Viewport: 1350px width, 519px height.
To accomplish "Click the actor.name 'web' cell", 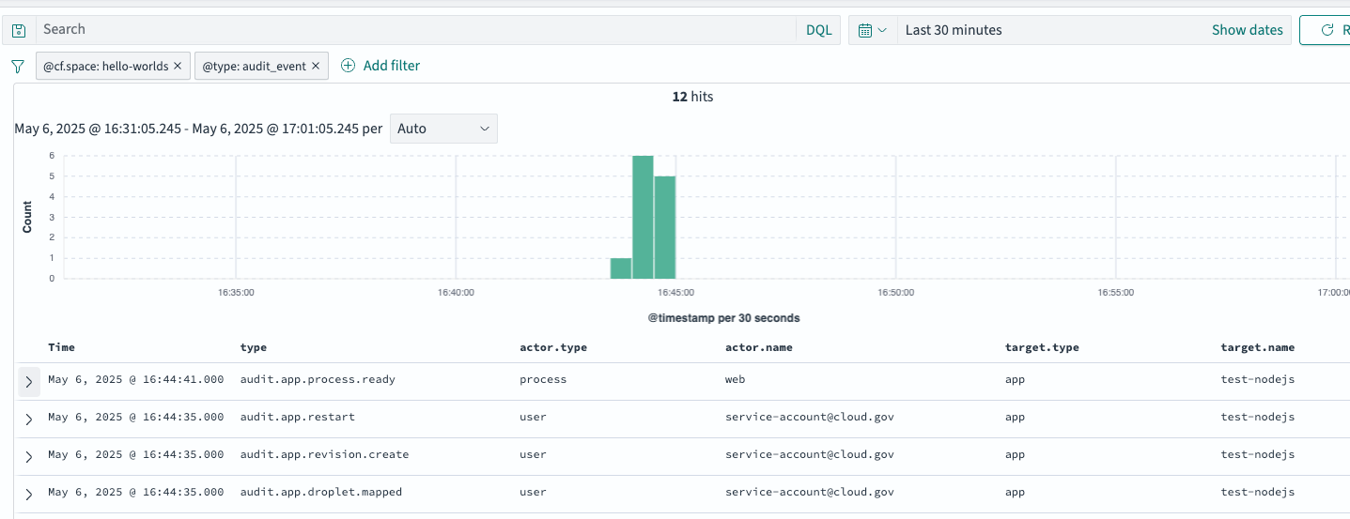I will 736,380.
